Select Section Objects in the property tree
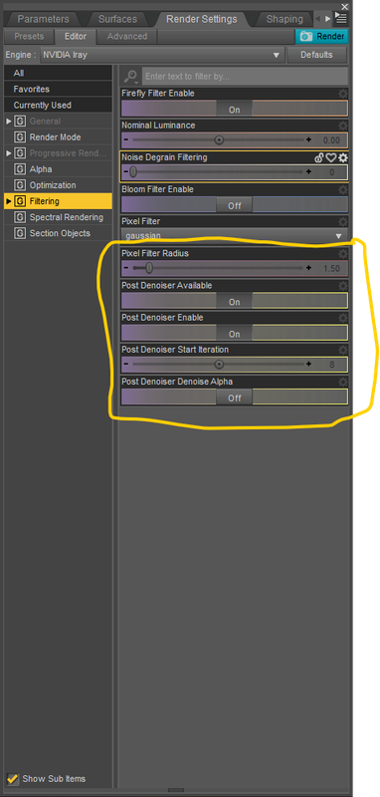 [60, 234]
